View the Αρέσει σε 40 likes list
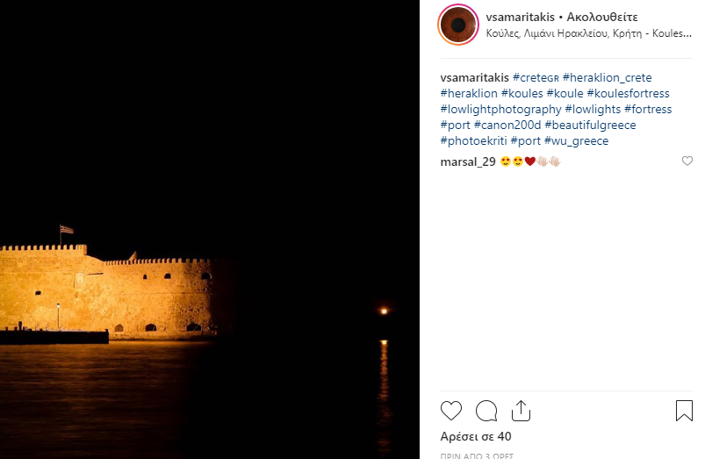This screenshot has height=459, width=712. 476,436
